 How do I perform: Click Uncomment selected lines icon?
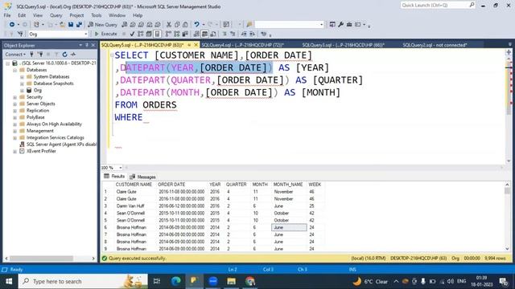233,34
